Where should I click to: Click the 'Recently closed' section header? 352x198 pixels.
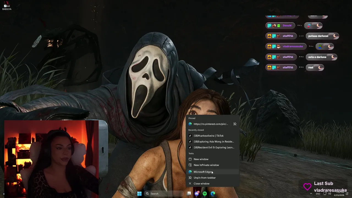pos(196,130)
